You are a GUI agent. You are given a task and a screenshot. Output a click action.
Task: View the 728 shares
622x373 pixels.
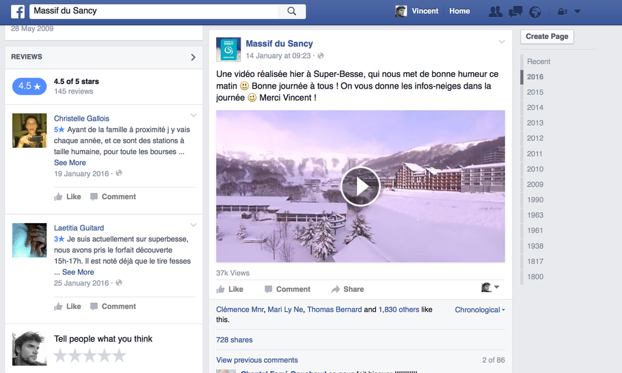234,340
